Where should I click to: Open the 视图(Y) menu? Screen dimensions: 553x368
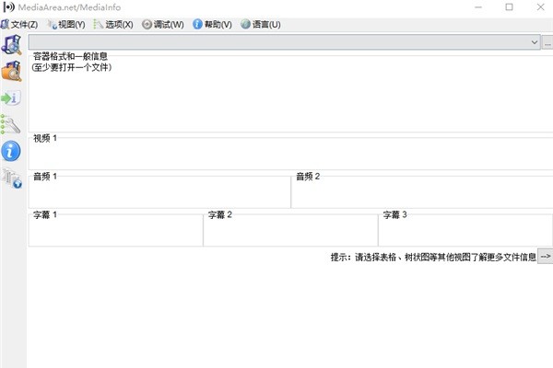(x=66, y=24)
